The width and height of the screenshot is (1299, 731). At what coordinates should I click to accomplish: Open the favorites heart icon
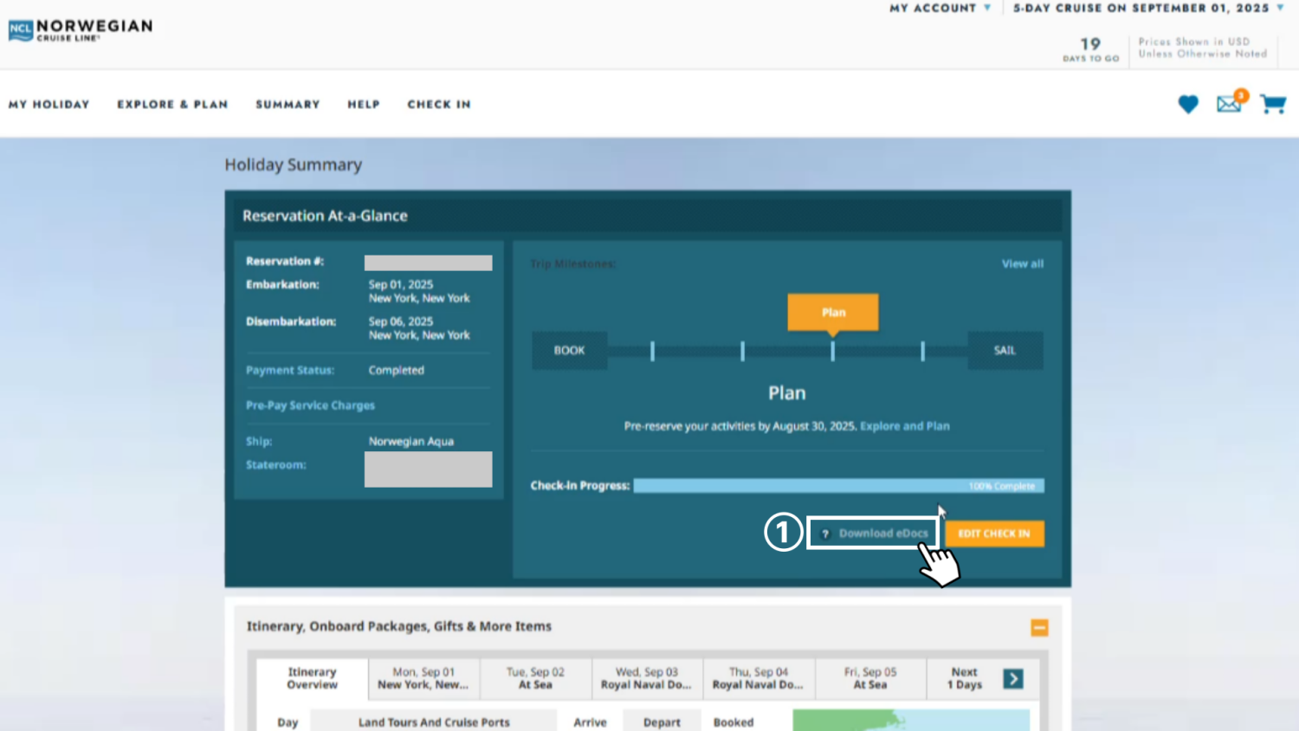[x=1188, y=104]
